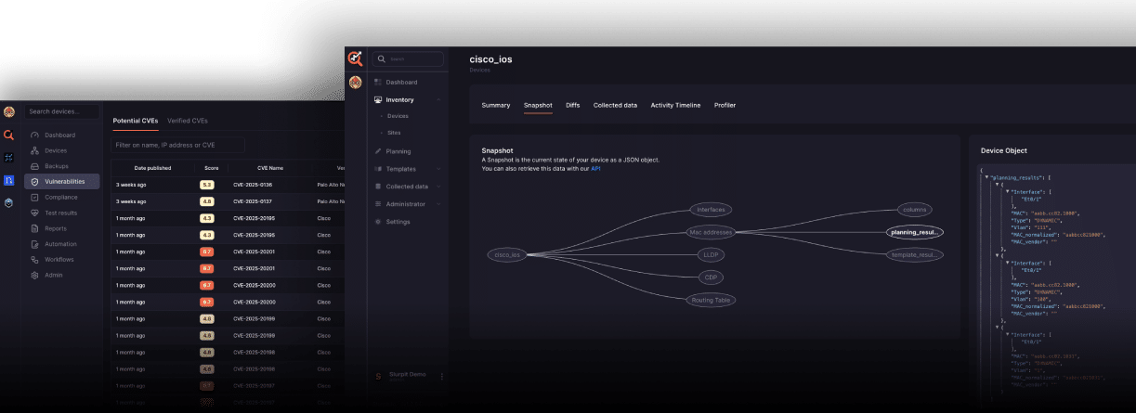The height and width of the screenshot is (413, 1136).
Task: Select the cisco_ios root graph node
Action: point(509,254)
